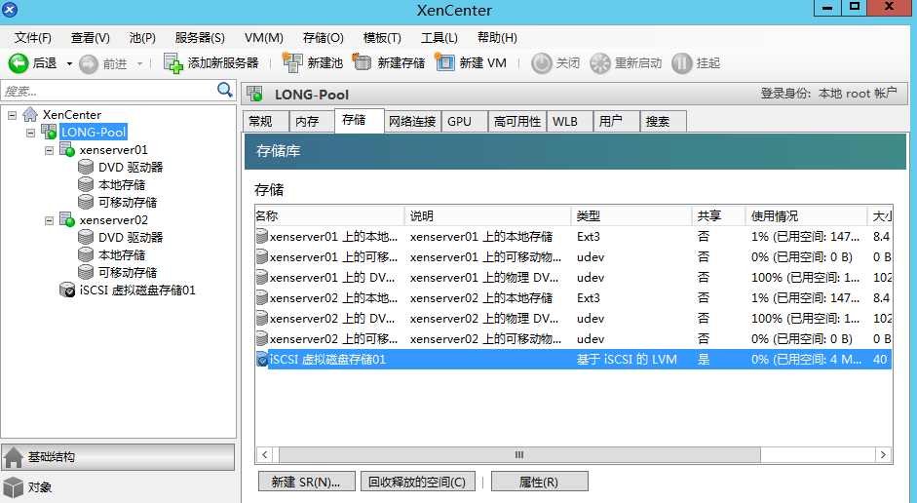Click the 新建 SR(N)... button
Screen dimensions: 917x503
click(306, 482)
